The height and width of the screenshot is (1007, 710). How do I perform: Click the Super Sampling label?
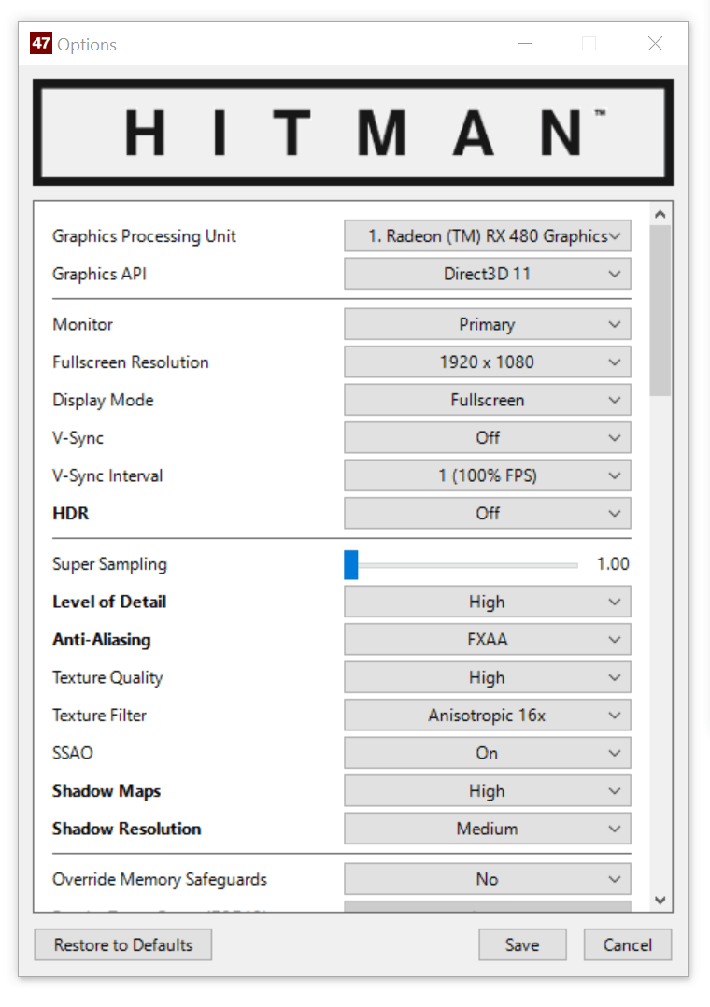point(110,564)
